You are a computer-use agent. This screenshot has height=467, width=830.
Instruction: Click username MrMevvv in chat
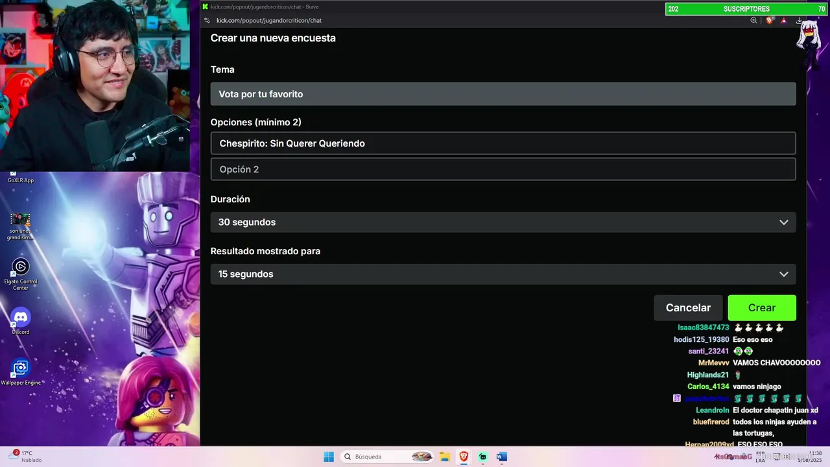714,363
